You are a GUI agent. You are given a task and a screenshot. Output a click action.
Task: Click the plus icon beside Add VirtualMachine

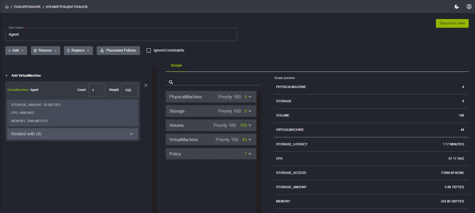click(x=7, y=76)
